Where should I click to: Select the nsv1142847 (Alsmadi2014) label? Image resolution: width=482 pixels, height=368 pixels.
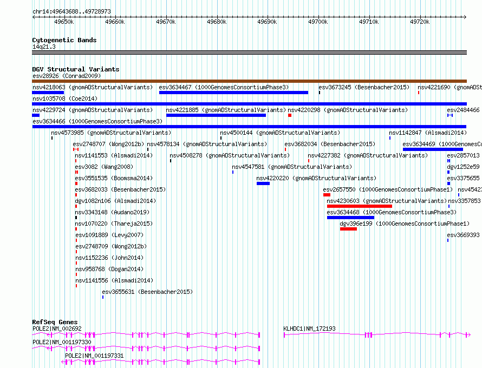(428, 133)
